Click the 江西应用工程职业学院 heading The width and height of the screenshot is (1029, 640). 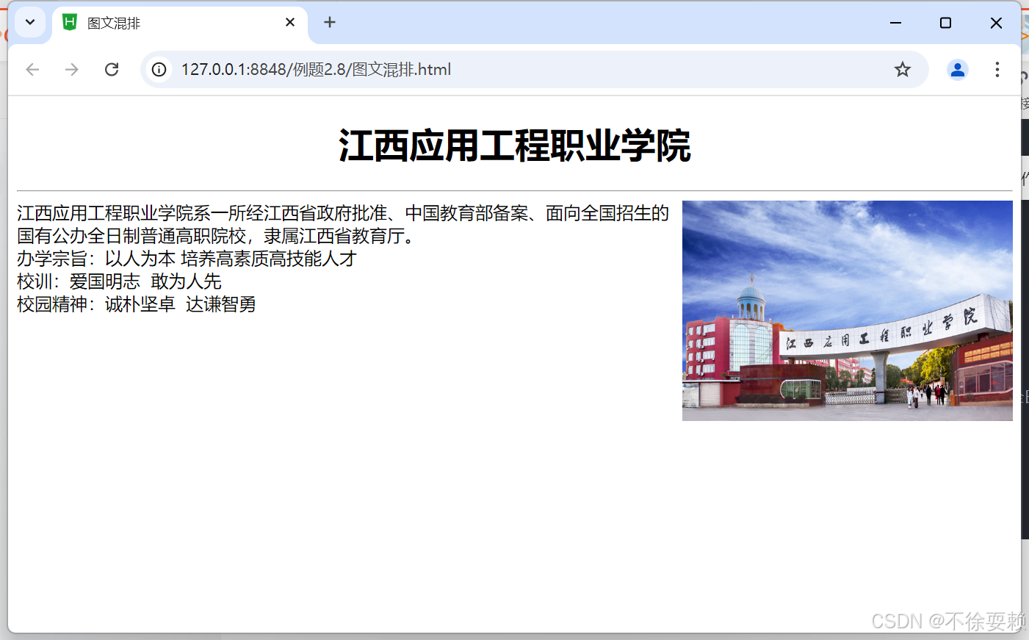click(x=514, y=145)
